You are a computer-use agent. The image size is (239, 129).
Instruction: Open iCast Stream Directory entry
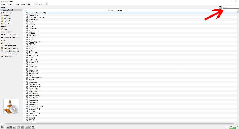[11, 48]
